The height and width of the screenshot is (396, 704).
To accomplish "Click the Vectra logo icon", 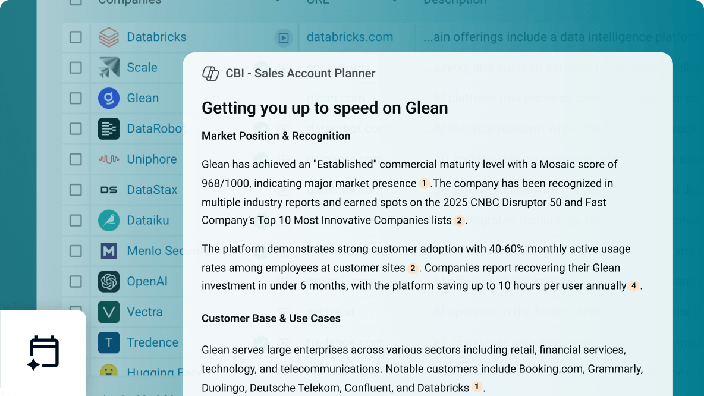I will point(109,312).
